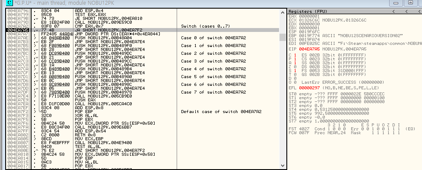422x170 pixels.
Task: Click disassembly scrollbar down arrow
Action: click(282, 165)
